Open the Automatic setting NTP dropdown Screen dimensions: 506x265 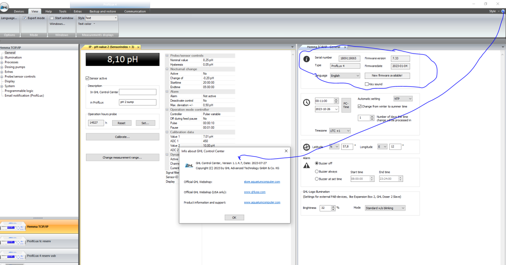point(403,98)
